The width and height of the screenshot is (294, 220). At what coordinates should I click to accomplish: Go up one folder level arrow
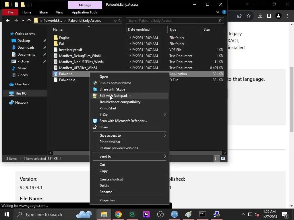pyautogui.click(x=29, y=21)
